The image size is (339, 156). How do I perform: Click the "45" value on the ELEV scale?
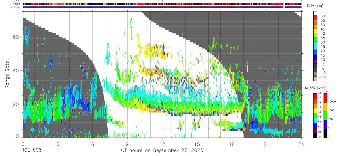(322, 29)
